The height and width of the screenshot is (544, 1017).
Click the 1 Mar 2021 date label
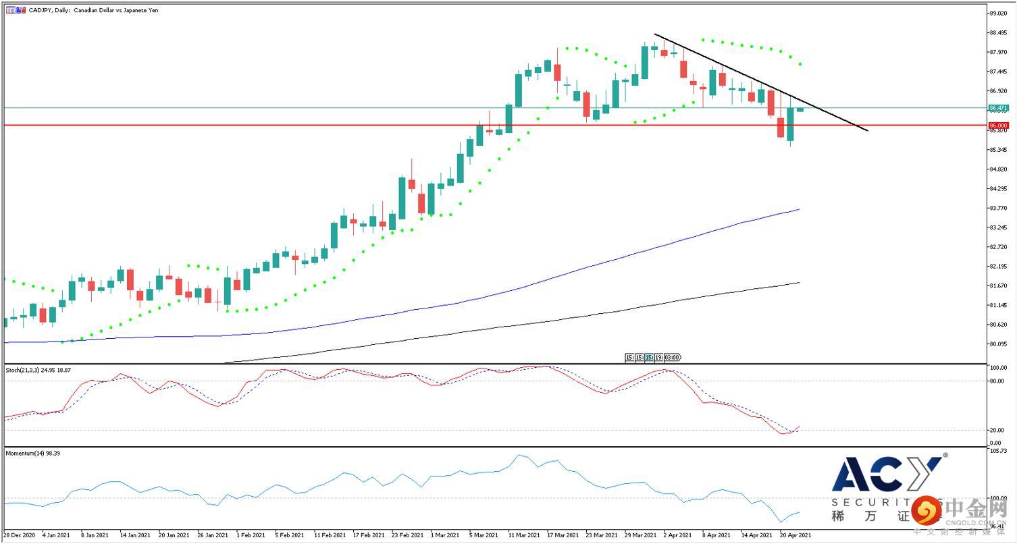click(x=445, y=535)
